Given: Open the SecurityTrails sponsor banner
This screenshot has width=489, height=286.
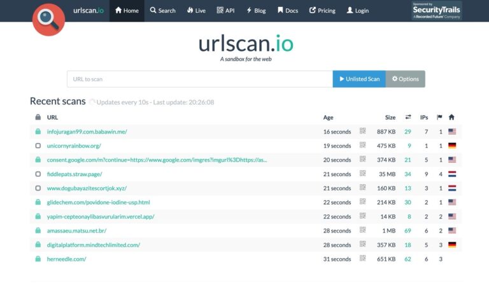Looking at the screenshot, I should coord(436,11).
